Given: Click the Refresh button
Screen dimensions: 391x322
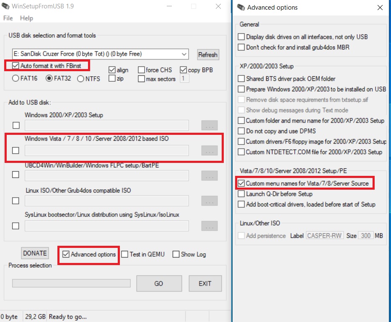Looking at the screenshot, I should tap(208, 54).
